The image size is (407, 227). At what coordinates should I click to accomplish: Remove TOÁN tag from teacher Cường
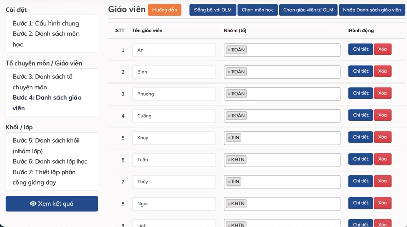click(x=229, y=116)
